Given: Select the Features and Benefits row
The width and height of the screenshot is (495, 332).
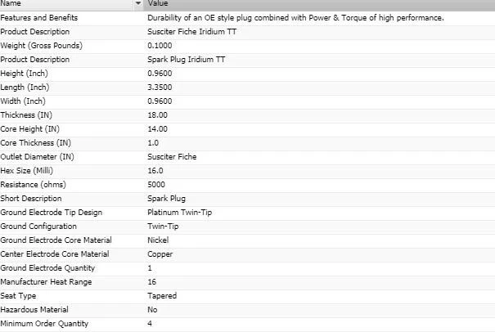Looking at the screenshot, I should pos(36,17).
